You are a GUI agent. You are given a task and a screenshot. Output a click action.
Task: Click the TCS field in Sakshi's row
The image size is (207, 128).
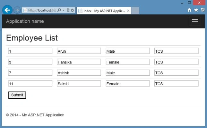(177, 84)
